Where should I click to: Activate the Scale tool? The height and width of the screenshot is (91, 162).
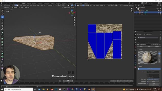[2, 23]
